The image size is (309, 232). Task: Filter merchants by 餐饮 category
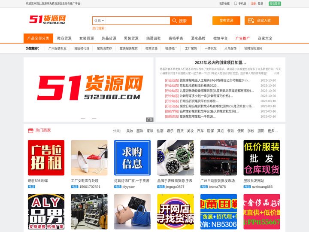point(230,131)
